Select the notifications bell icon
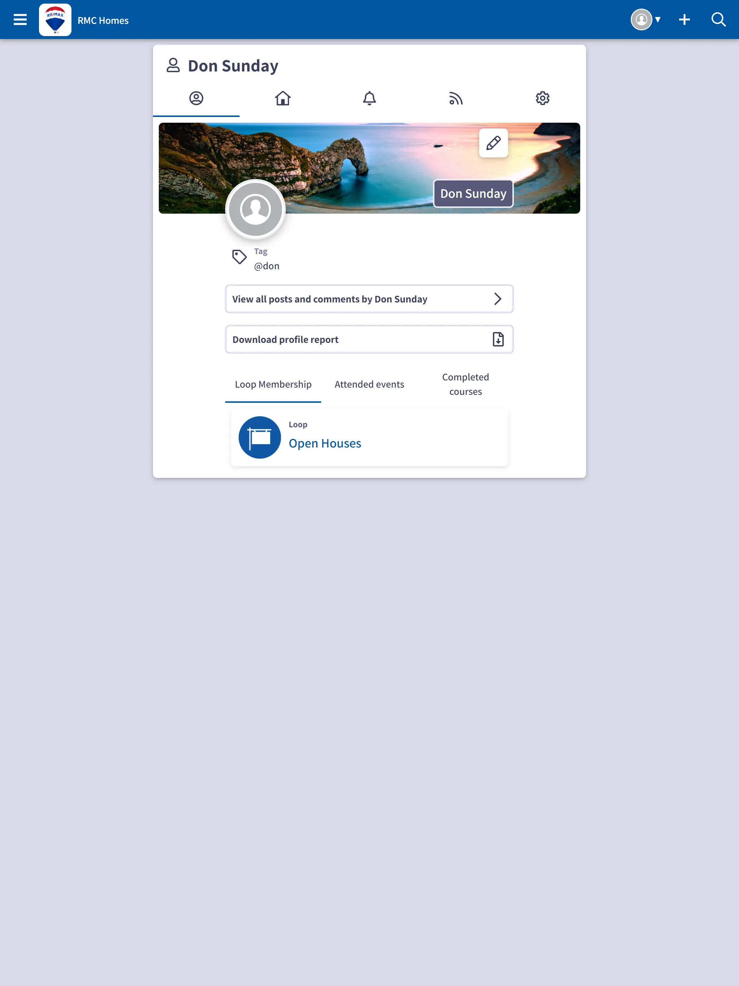This screenshot has height=986, width=739. click(x=369, y=98)
